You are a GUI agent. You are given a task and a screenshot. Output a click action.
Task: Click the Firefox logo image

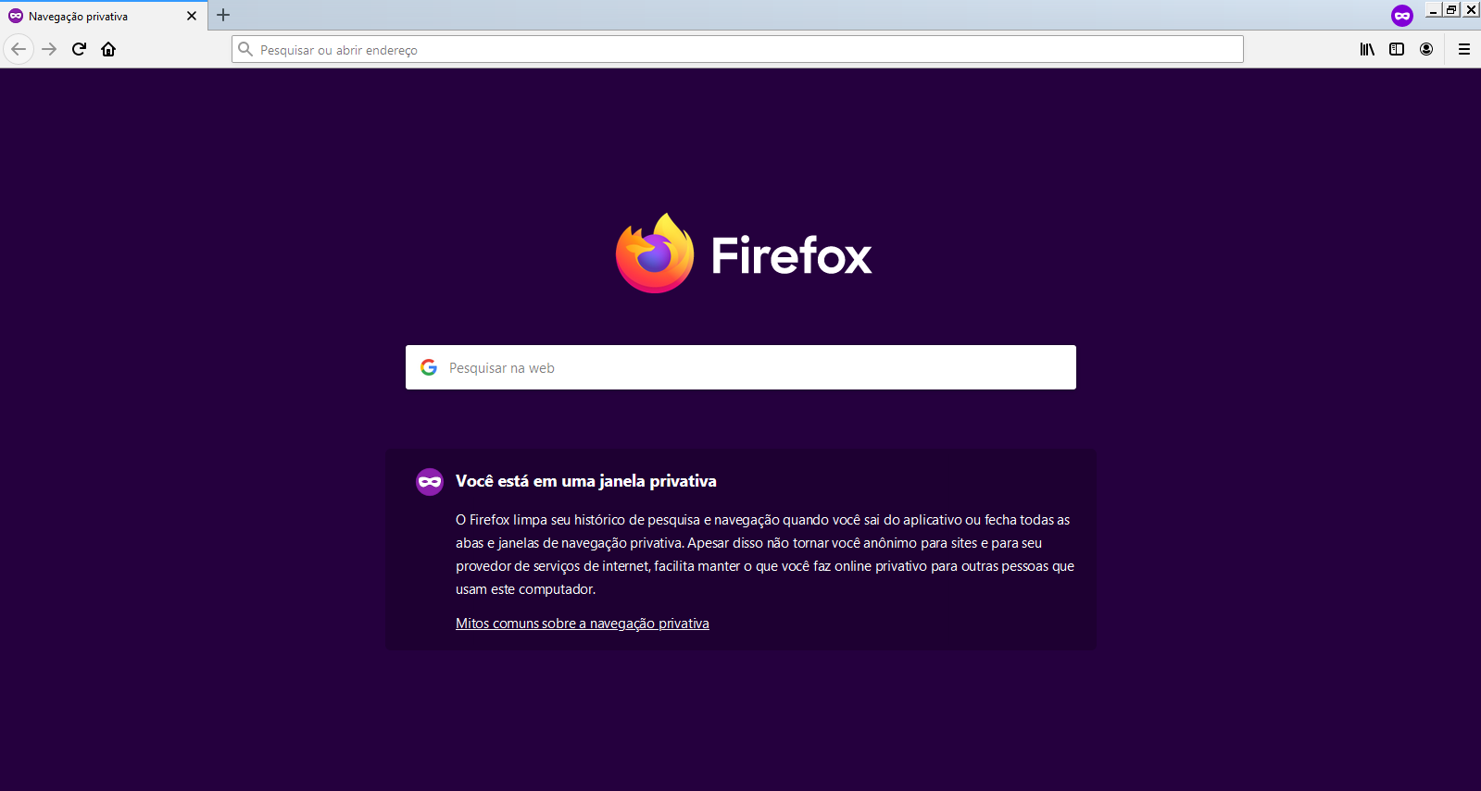[655, 253]
